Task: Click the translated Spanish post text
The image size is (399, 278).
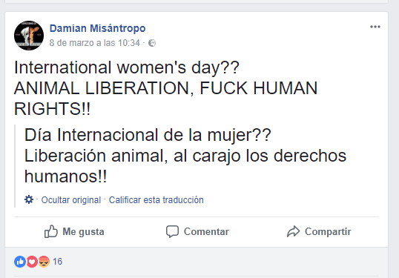Action: 185,156
